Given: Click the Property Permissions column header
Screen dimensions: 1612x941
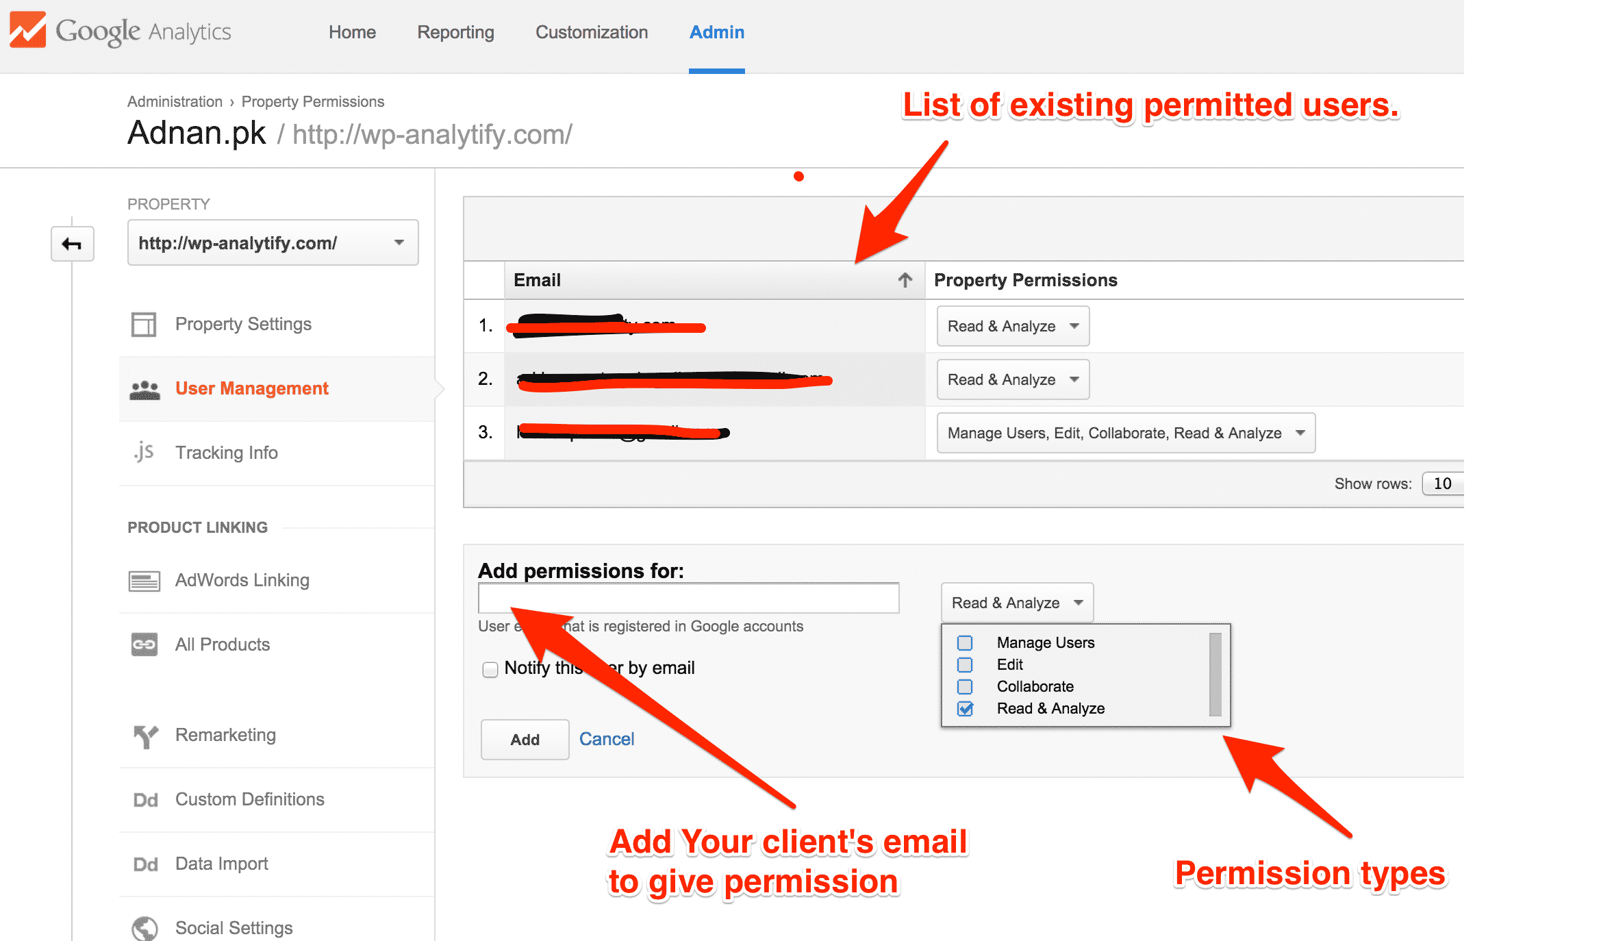Looking at the screenshot, I should pyautogui.click(x=1025, y=280).
